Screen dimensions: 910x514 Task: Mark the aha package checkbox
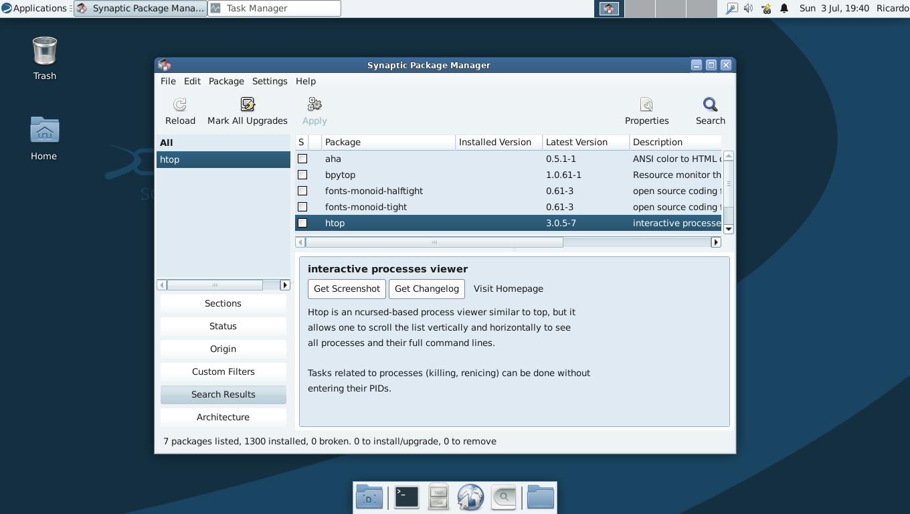(302, 159)
